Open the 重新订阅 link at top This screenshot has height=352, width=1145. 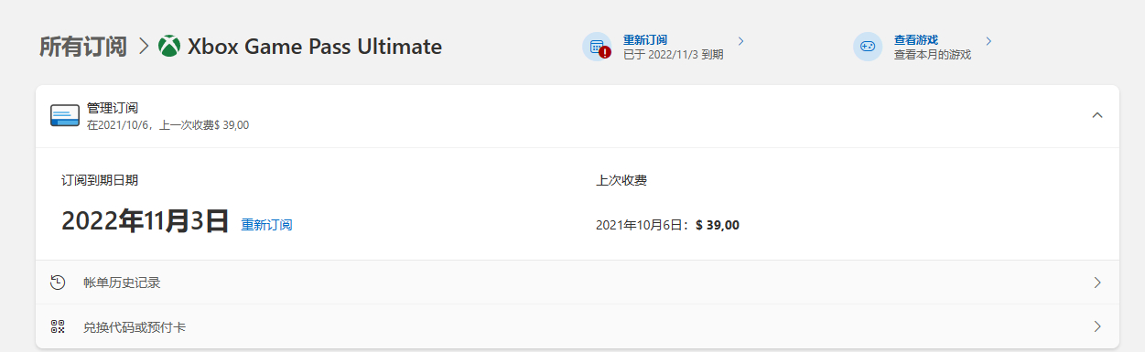pos(645,40)
